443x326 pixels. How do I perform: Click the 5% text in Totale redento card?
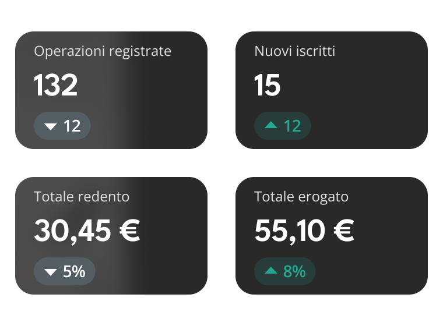click(74, 271)
